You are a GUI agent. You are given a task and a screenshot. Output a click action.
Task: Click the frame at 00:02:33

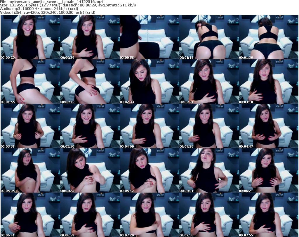(149, 82)
